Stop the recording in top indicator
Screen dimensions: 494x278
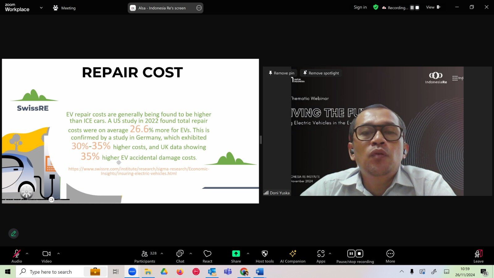click(417, 8)
